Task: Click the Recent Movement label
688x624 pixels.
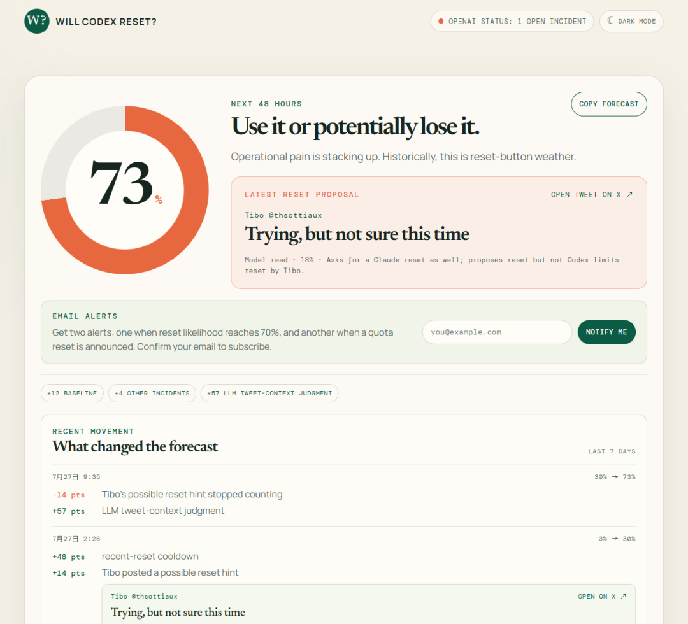Action: (93, 431)
